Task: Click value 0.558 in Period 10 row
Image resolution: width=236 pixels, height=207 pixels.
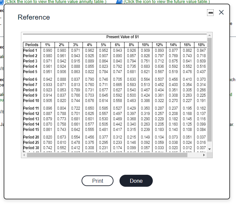Action: [118, 100]
